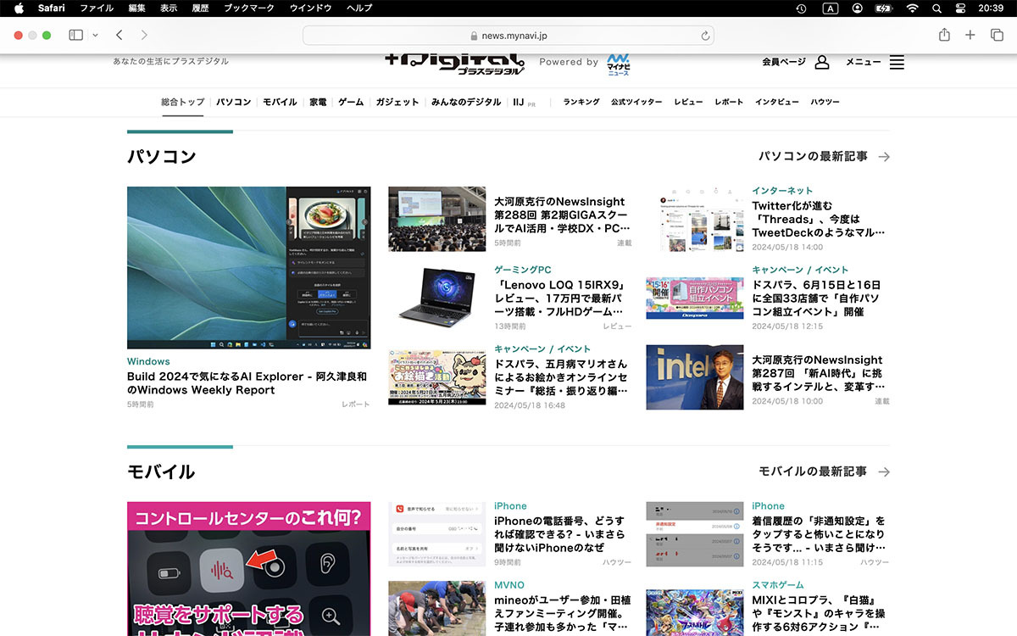Click the Intel NewsInsight 第287回 thumbnail
This screenshot has height=636, width=1017.
pyautogui.click(x=695, y=377)
